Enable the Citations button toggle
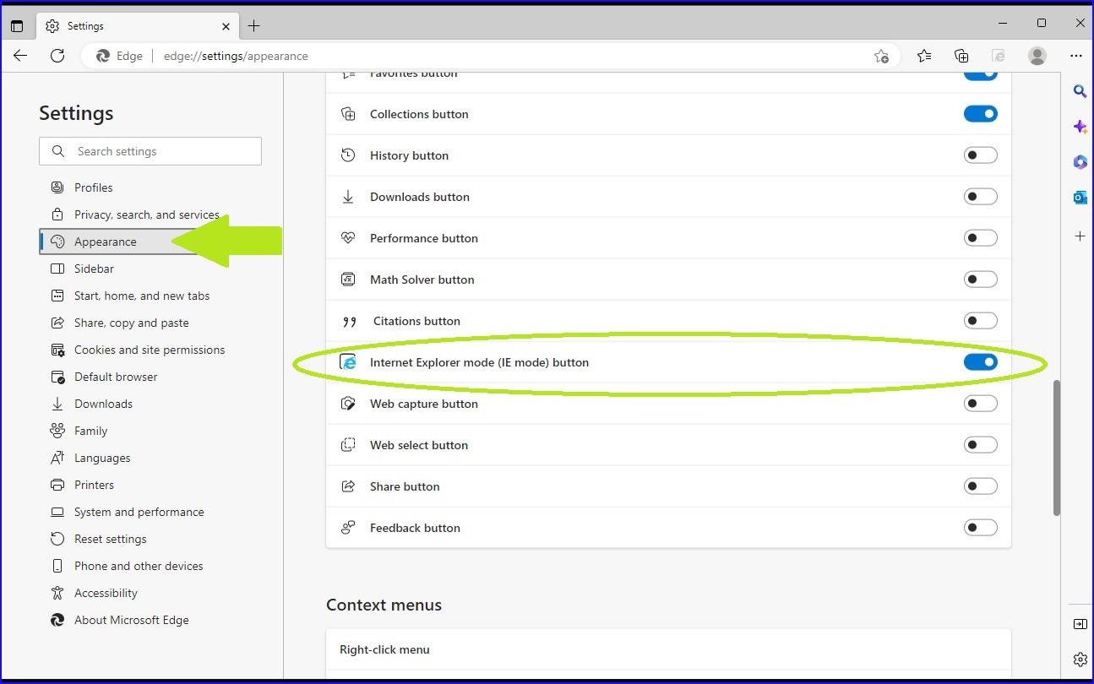 pos(981,321)
